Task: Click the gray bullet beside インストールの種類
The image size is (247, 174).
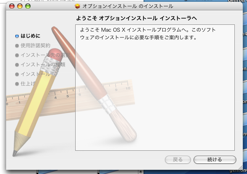Action: tap(17, 65)
